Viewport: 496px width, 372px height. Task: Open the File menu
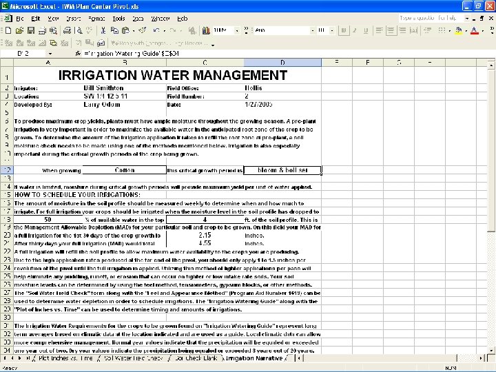[x=19, y=19]
